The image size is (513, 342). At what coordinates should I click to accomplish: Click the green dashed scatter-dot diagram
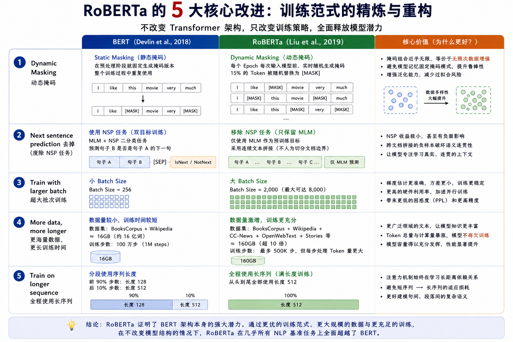(474, 100)
